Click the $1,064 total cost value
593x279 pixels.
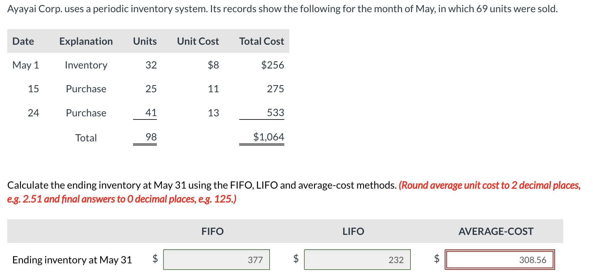(x=269, y=137)
